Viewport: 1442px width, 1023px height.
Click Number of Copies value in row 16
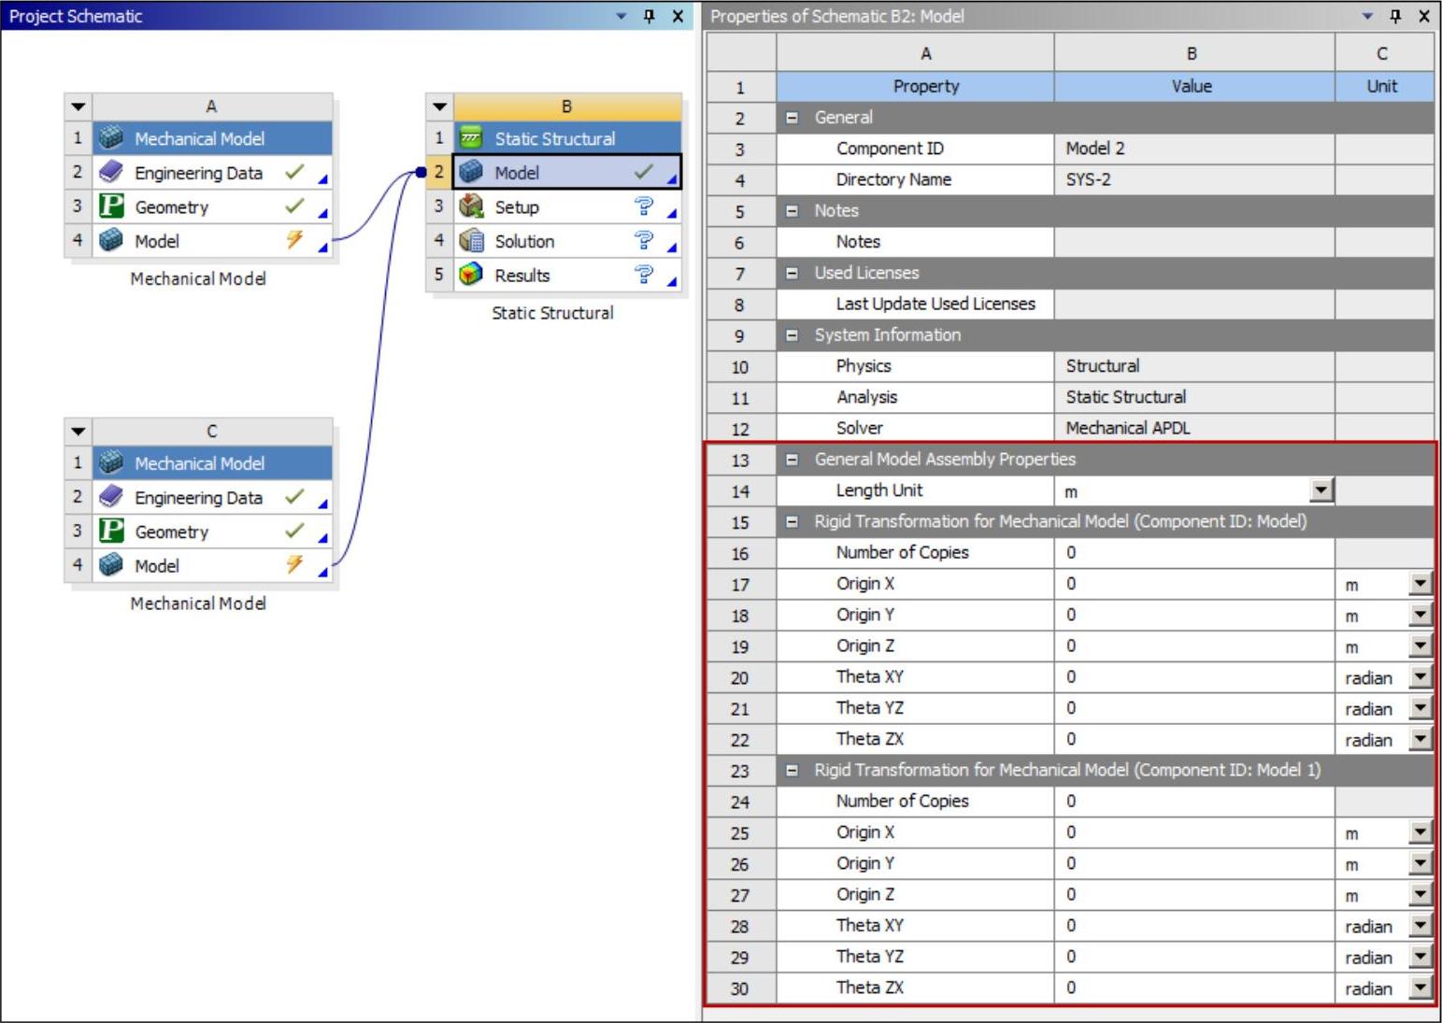point(1193,553)
